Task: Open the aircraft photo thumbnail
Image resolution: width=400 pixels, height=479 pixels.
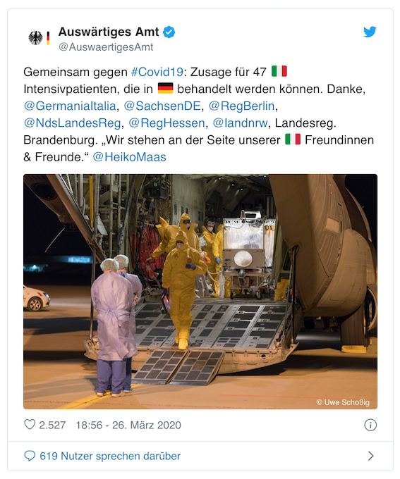Action: (x=200, y=292)
